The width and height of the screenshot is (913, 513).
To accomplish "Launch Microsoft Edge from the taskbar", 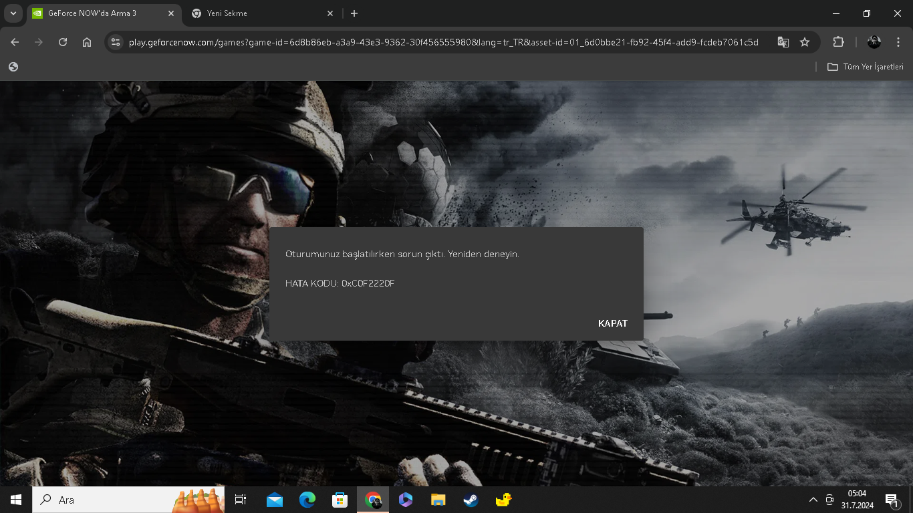I will [x=307, y=500].
